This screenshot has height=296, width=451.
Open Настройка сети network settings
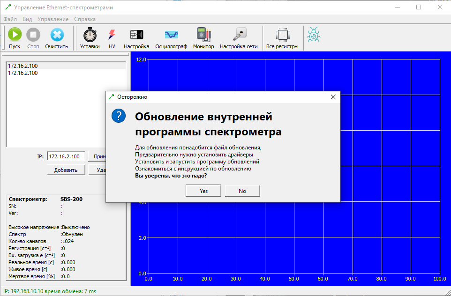239,35
